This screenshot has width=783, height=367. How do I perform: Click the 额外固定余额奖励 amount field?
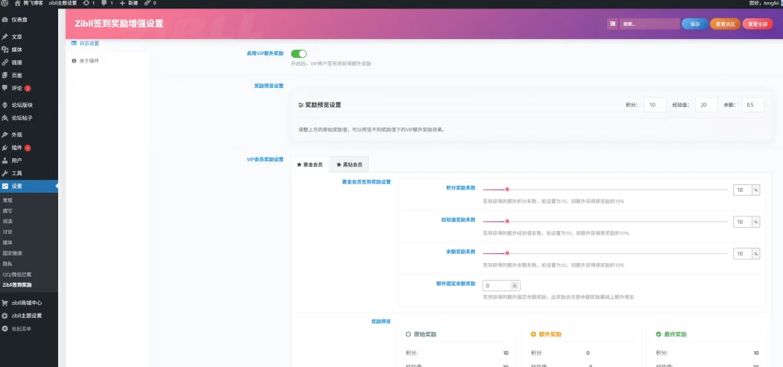pos(496,286)
